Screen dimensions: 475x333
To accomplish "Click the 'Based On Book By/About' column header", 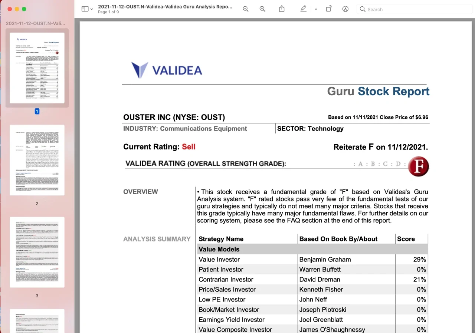I will [338, 239].
